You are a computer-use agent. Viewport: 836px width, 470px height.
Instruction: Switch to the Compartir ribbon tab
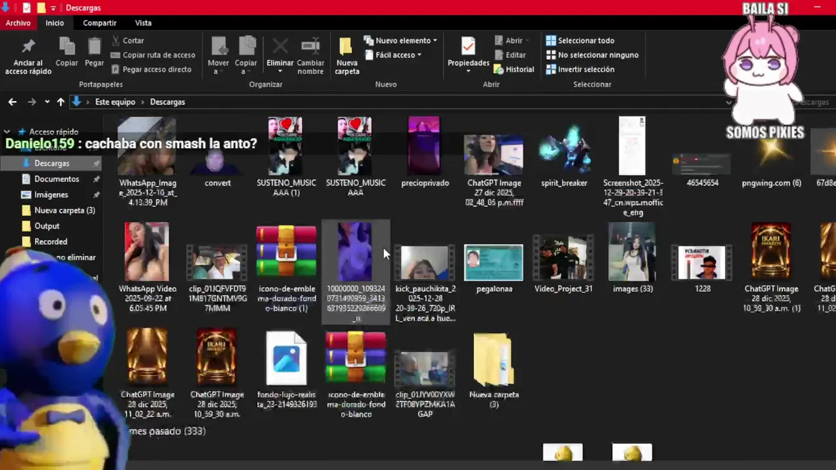click(x=100, y=23)
